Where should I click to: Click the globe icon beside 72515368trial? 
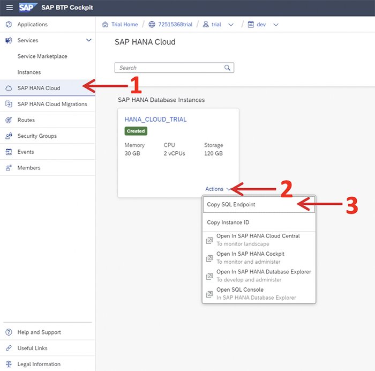coord(152,25)
